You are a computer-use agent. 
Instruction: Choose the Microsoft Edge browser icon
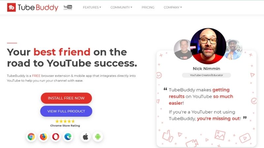point(68,136)
